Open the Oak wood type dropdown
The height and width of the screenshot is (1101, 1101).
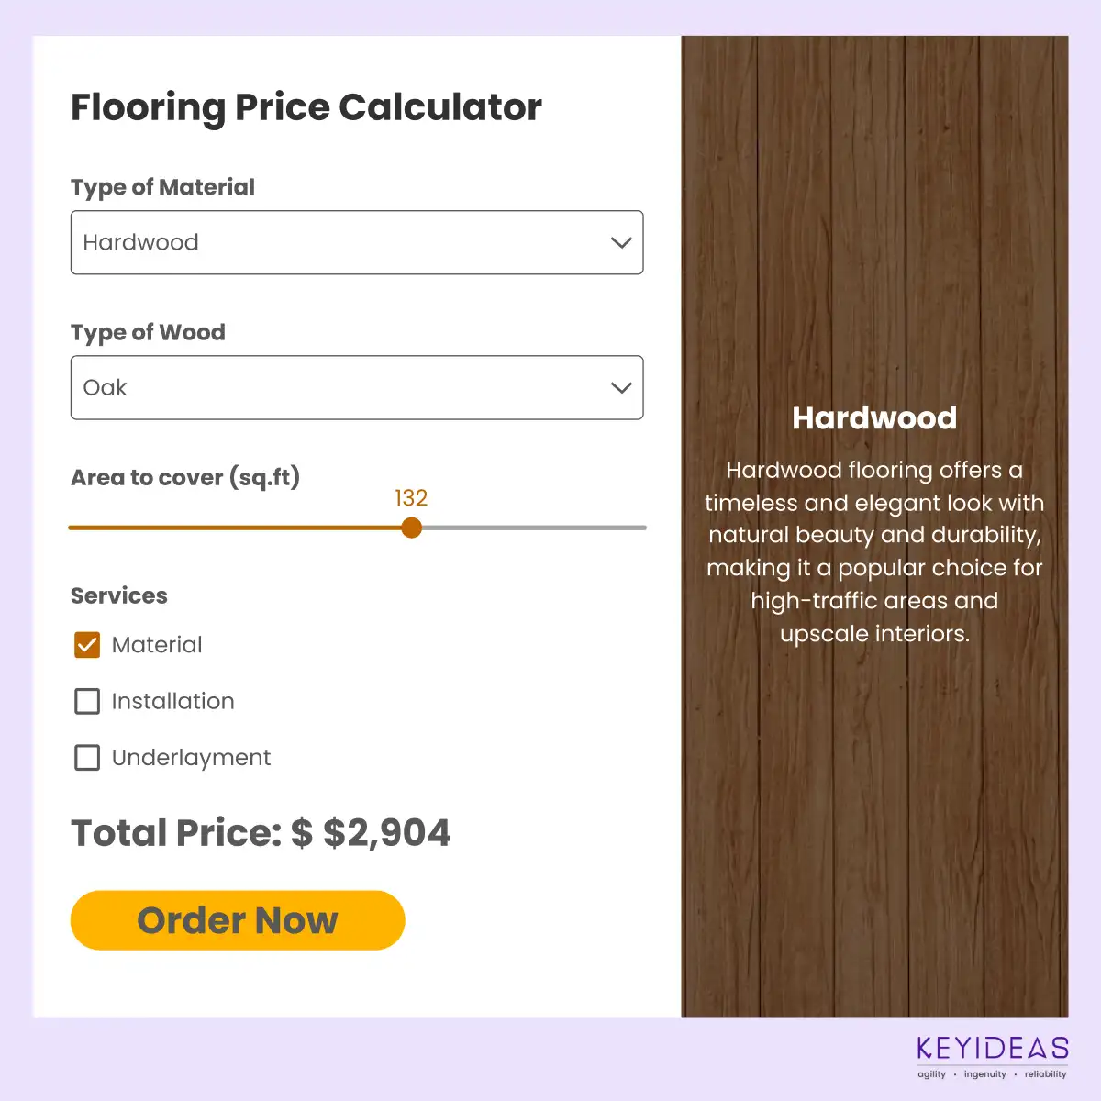tap(356, 388)
